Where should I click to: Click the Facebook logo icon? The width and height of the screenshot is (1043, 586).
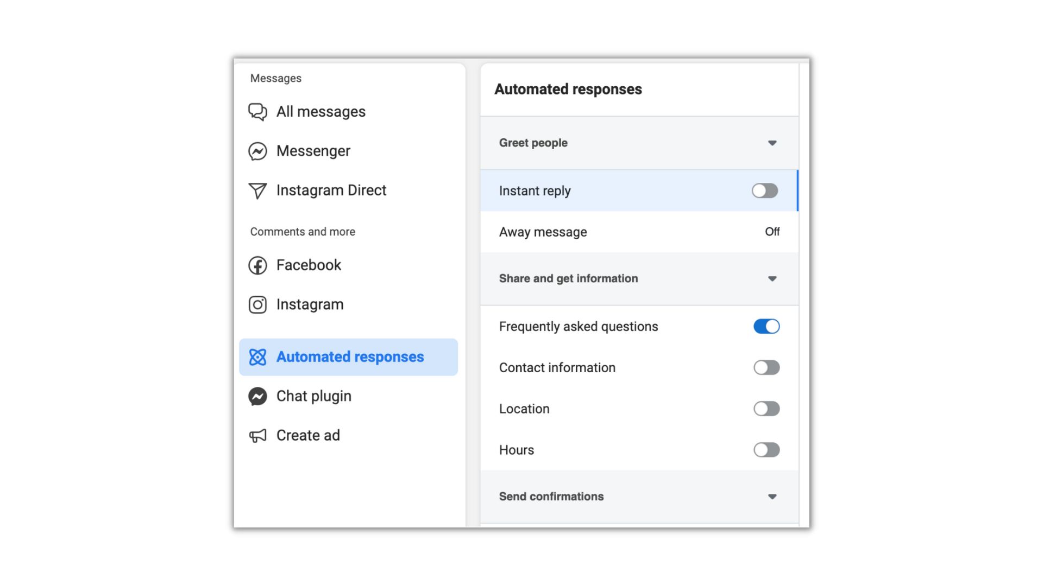point(257,265)
